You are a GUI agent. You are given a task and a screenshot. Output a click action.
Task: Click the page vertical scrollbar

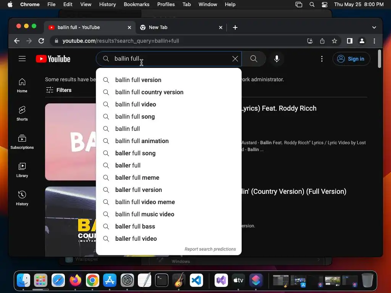tap(379, 59)
